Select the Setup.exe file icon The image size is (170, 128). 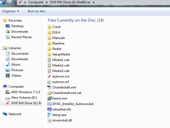coord(49,115)
